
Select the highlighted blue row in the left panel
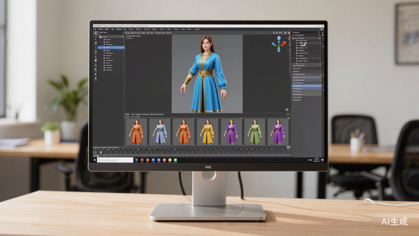click(x=112, y=48)
